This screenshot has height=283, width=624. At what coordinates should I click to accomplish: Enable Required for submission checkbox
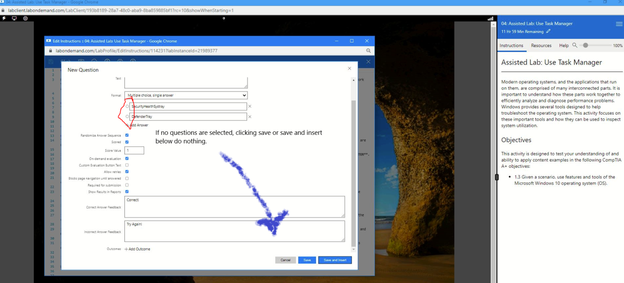127,185
